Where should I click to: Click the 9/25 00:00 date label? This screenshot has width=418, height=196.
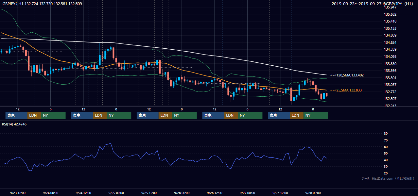point(116,193)
